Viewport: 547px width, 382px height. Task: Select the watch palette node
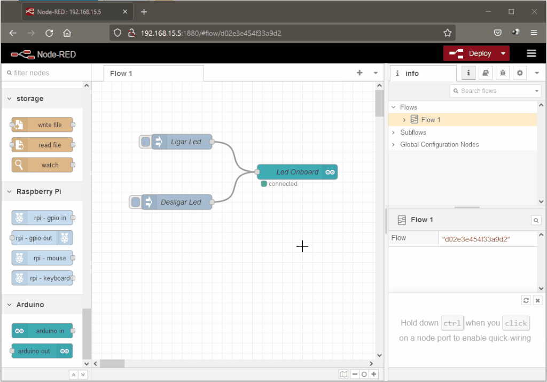[x=42, y=165]
